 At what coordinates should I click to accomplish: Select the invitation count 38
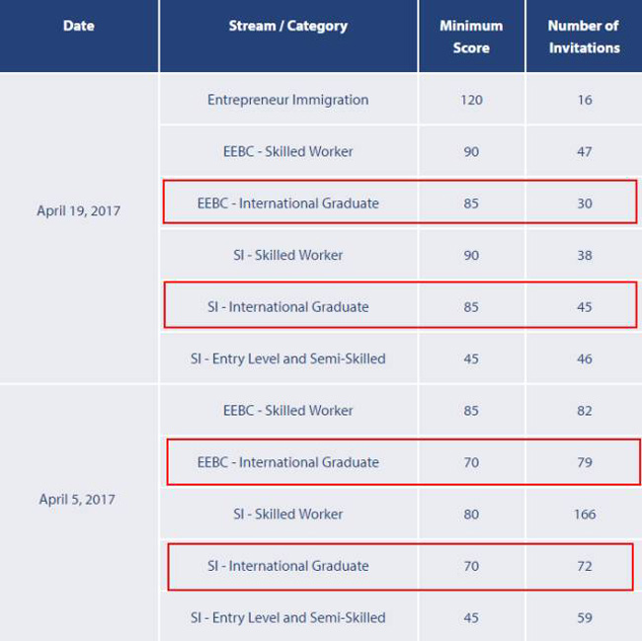(585, 255)
